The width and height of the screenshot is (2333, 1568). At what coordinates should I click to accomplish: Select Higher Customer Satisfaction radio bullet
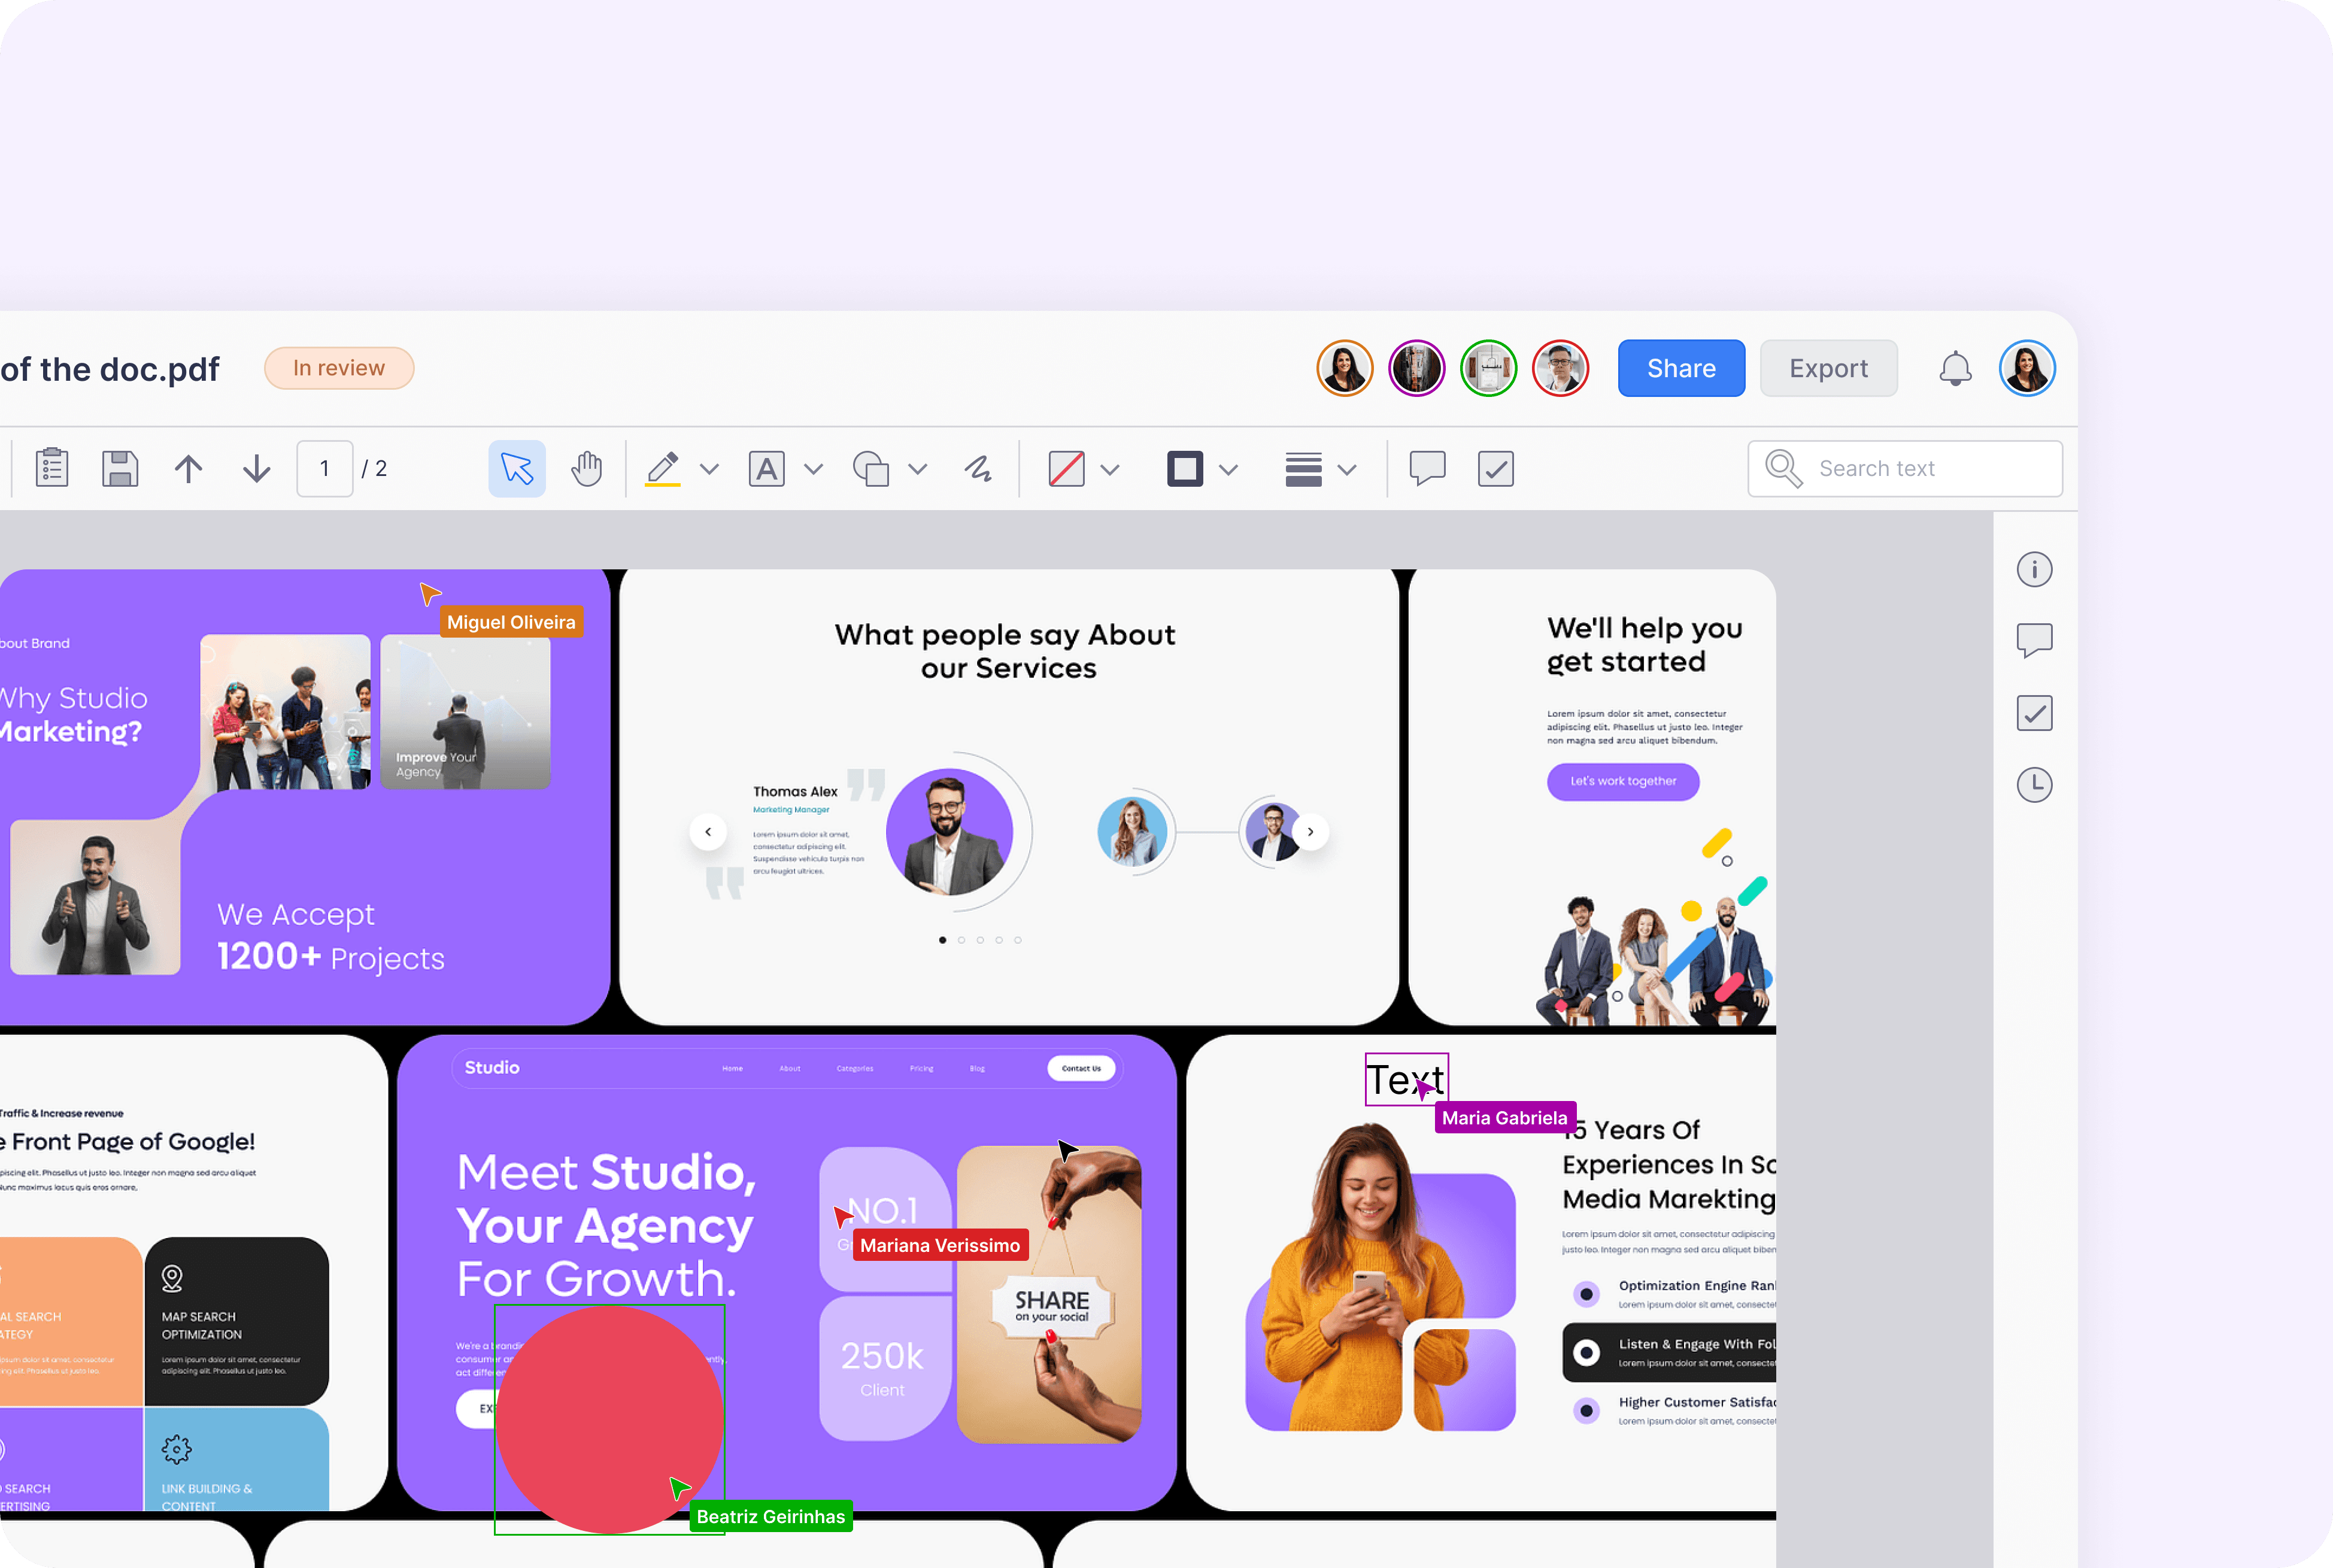tap(1586, 1411)
